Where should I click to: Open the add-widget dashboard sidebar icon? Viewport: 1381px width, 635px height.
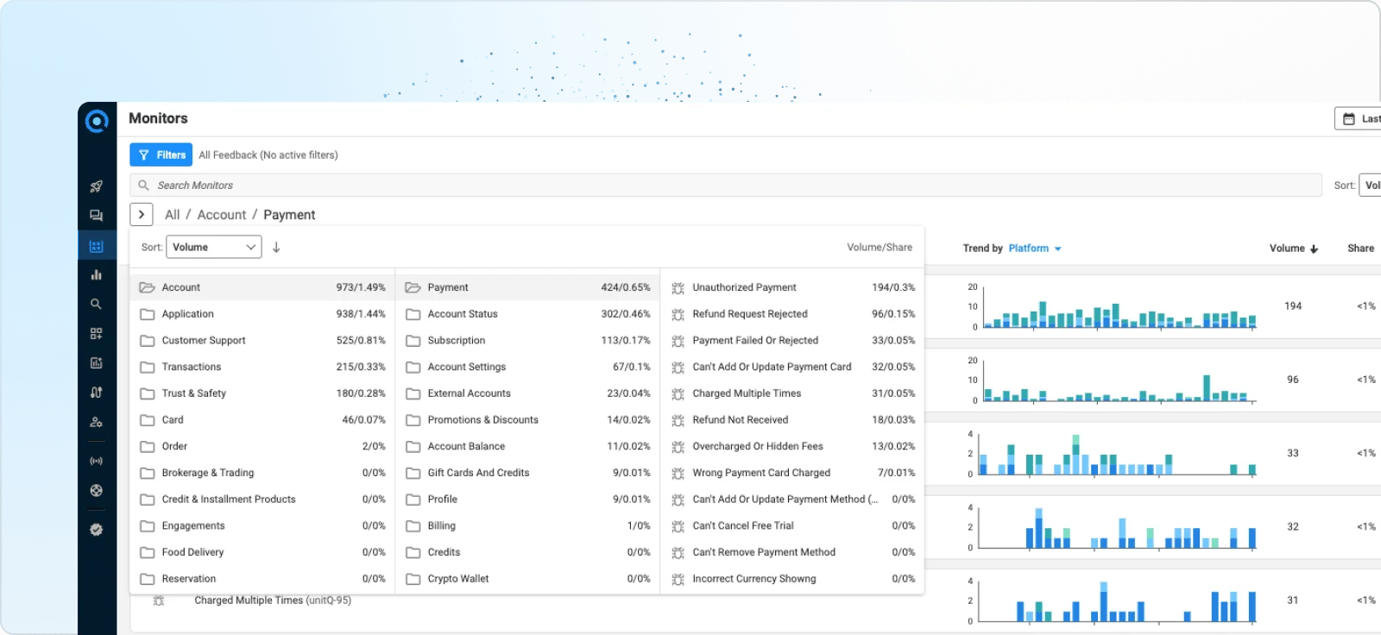pos(97,333)
